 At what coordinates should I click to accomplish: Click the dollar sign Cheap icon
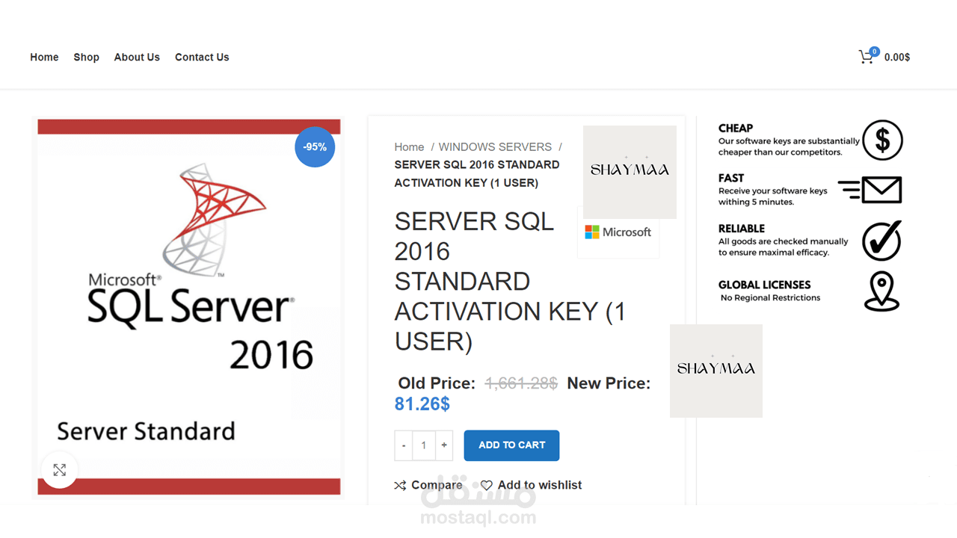click(882, 140)
